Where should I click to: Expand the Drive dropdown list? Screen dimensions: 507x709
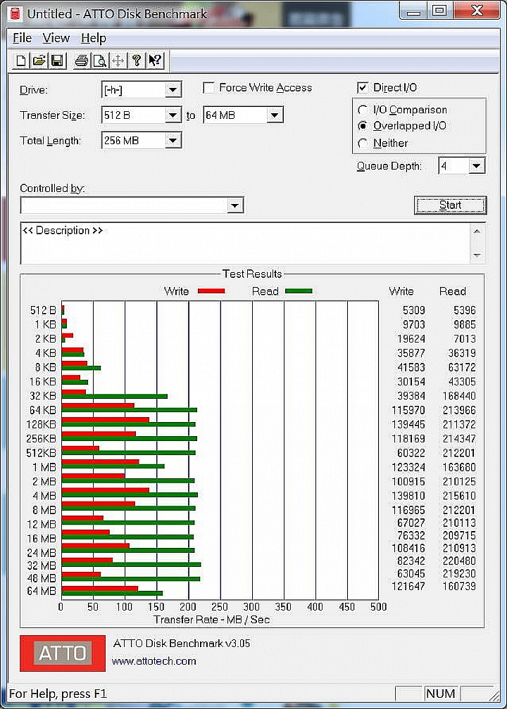173,90
